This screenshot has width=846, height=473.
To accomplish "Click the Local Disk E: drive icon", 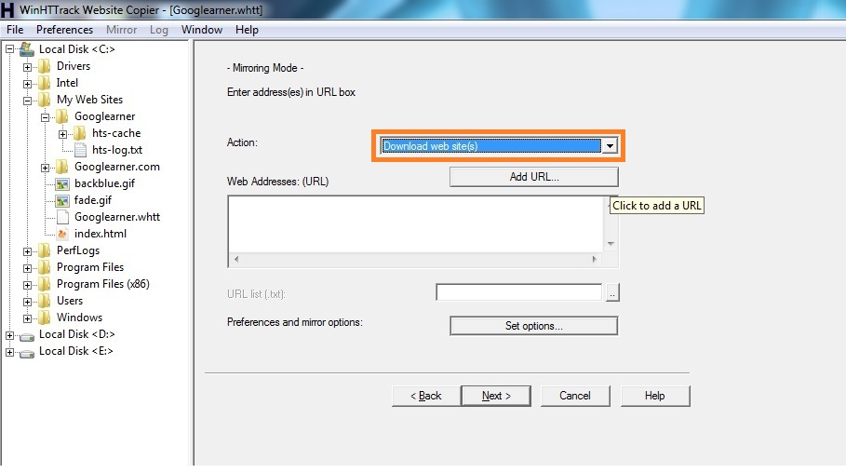I will tap(27, 354).
